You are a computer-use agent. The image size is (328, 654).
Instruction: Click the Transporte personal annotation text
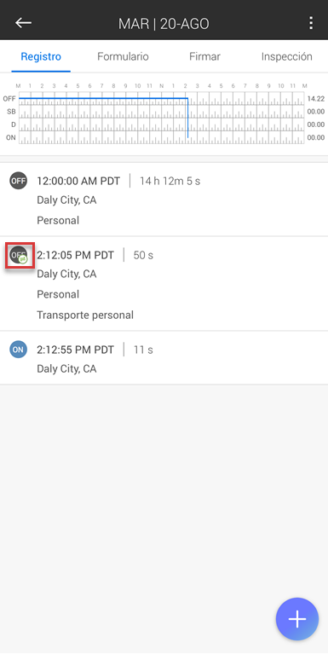85,315
